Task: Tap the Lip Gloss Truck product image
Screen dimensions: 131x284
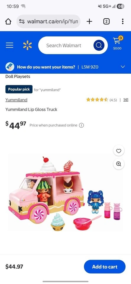Action: coord(65,194)
